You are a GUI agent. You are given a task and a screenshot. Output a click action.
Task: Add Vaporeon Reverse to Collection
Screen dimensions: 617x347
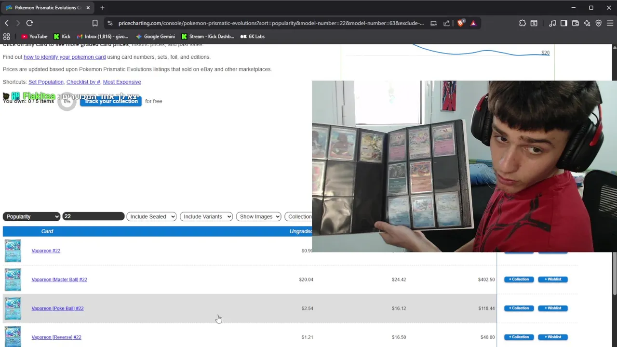[x=519, y=337]
